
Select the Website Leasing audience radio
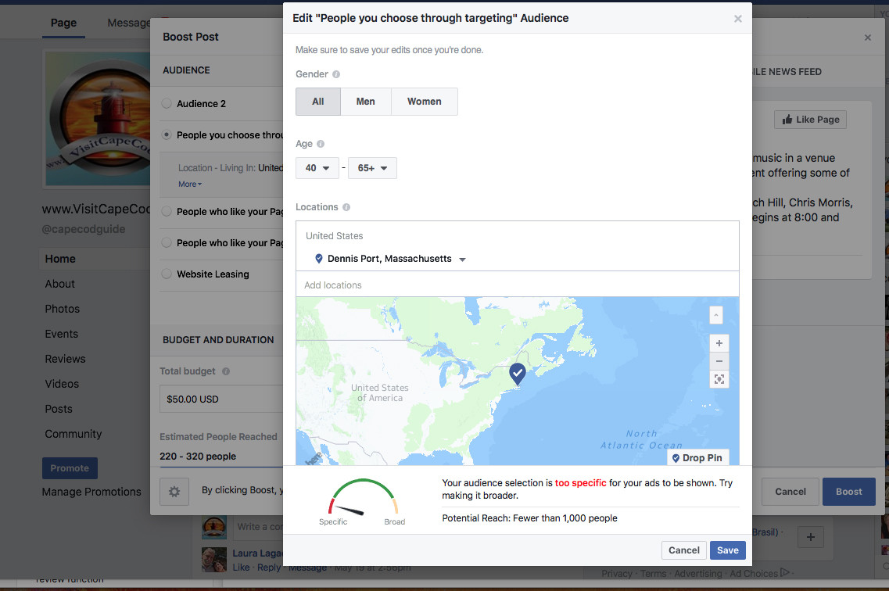[x=167, y=274]
